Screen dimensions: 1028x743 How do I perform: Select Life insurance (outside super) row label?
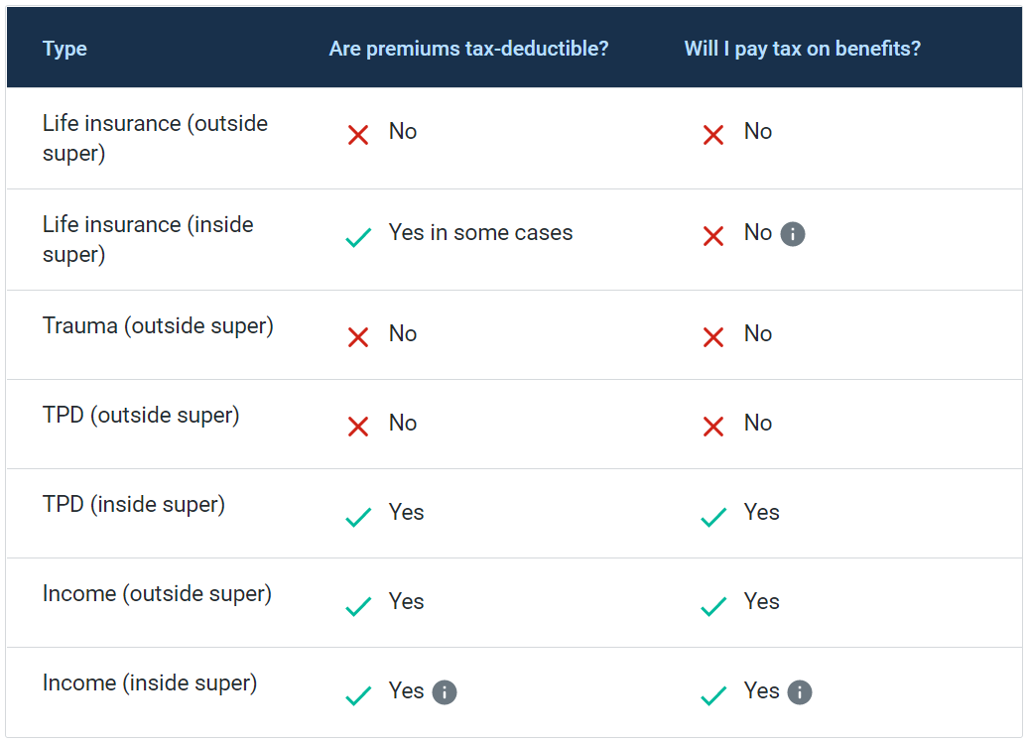coord(156,138)
